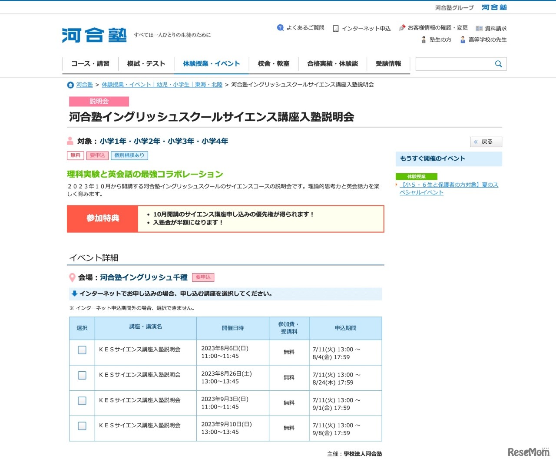The height and width of the screenshot is (462, 556).
Task: Click the location pin icon beside 会場
Action: [x=72, y=277]
